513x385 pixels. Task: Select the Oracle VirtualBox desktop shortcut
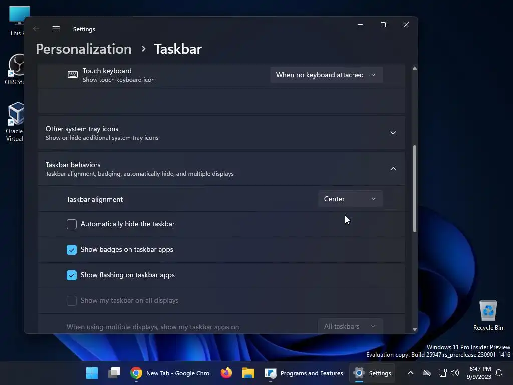(x=15, y=122)
